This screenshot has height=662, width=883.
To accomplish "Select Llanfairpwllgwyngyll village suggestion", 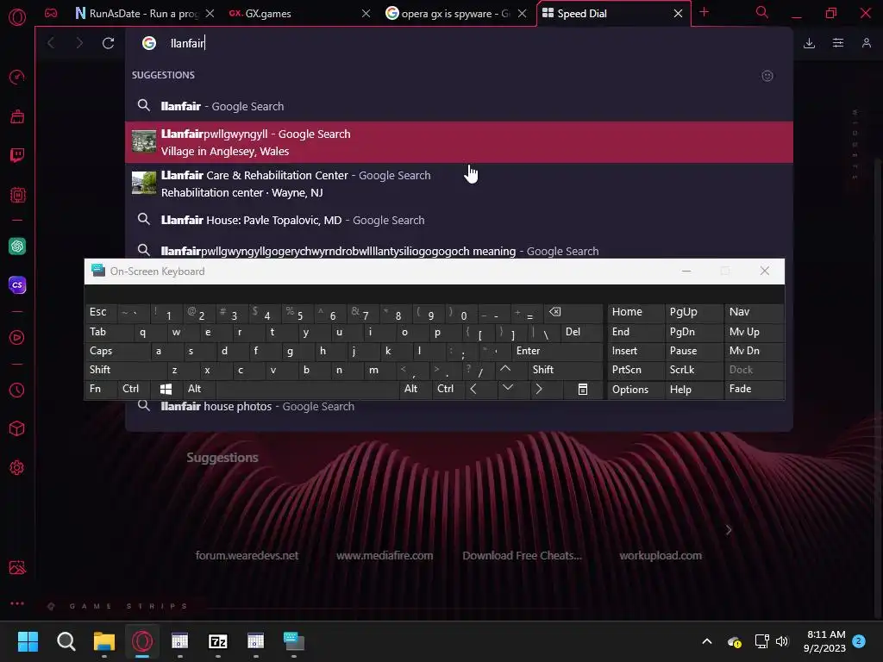I will click(459, 142).
